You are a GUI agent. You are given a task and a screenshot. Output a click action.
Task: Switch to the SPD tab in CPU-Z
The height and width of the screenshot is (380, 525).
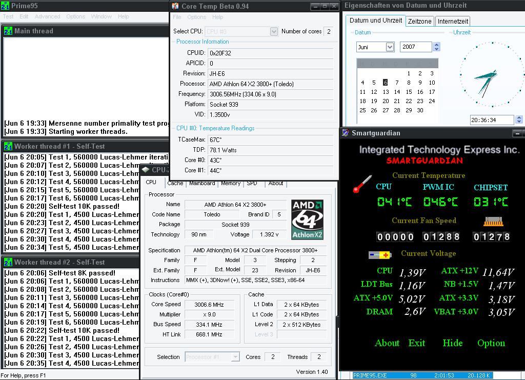click(x=252, y=184)
